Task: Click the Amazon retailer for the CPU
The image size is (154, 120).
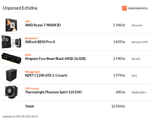Action: point(137,25)
